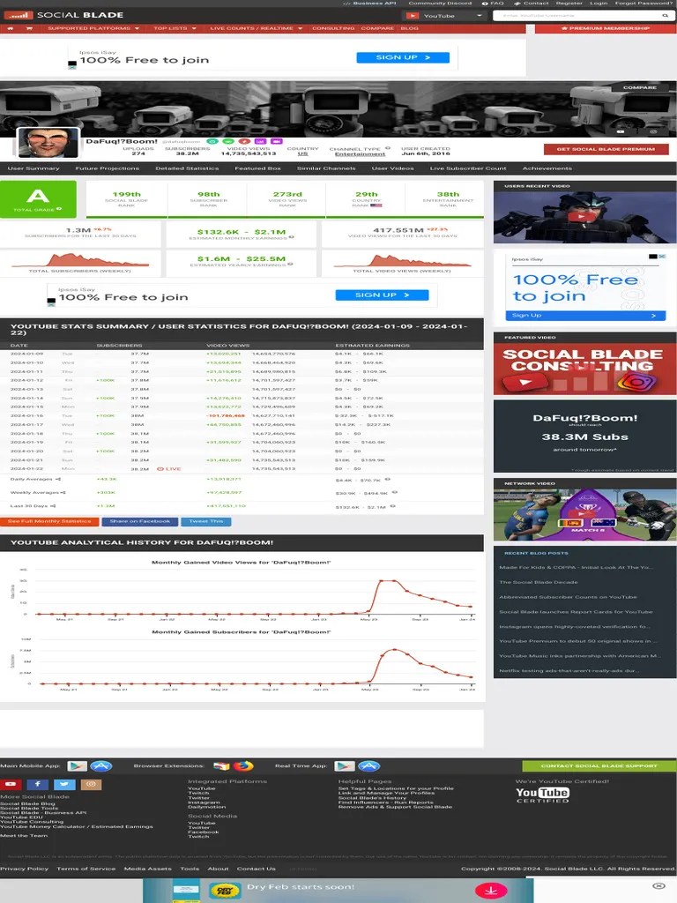Expand the Top Lists dropdown
677x903 pixels.
[175, 28]
